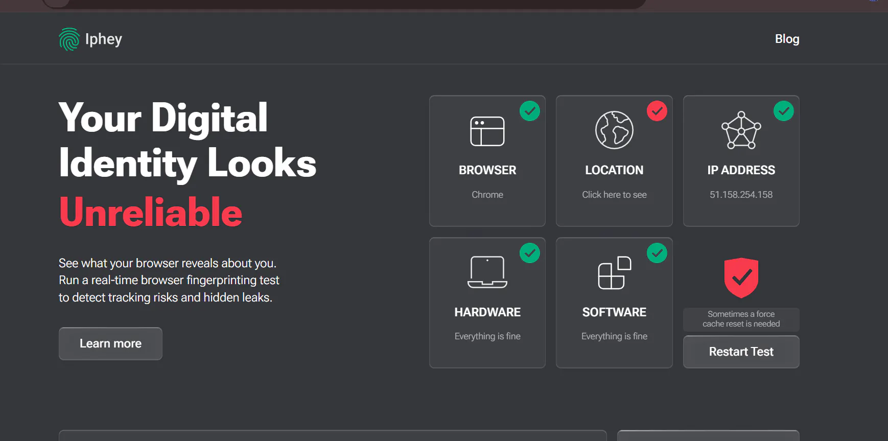Click the Learn more button

coord(110,343)
